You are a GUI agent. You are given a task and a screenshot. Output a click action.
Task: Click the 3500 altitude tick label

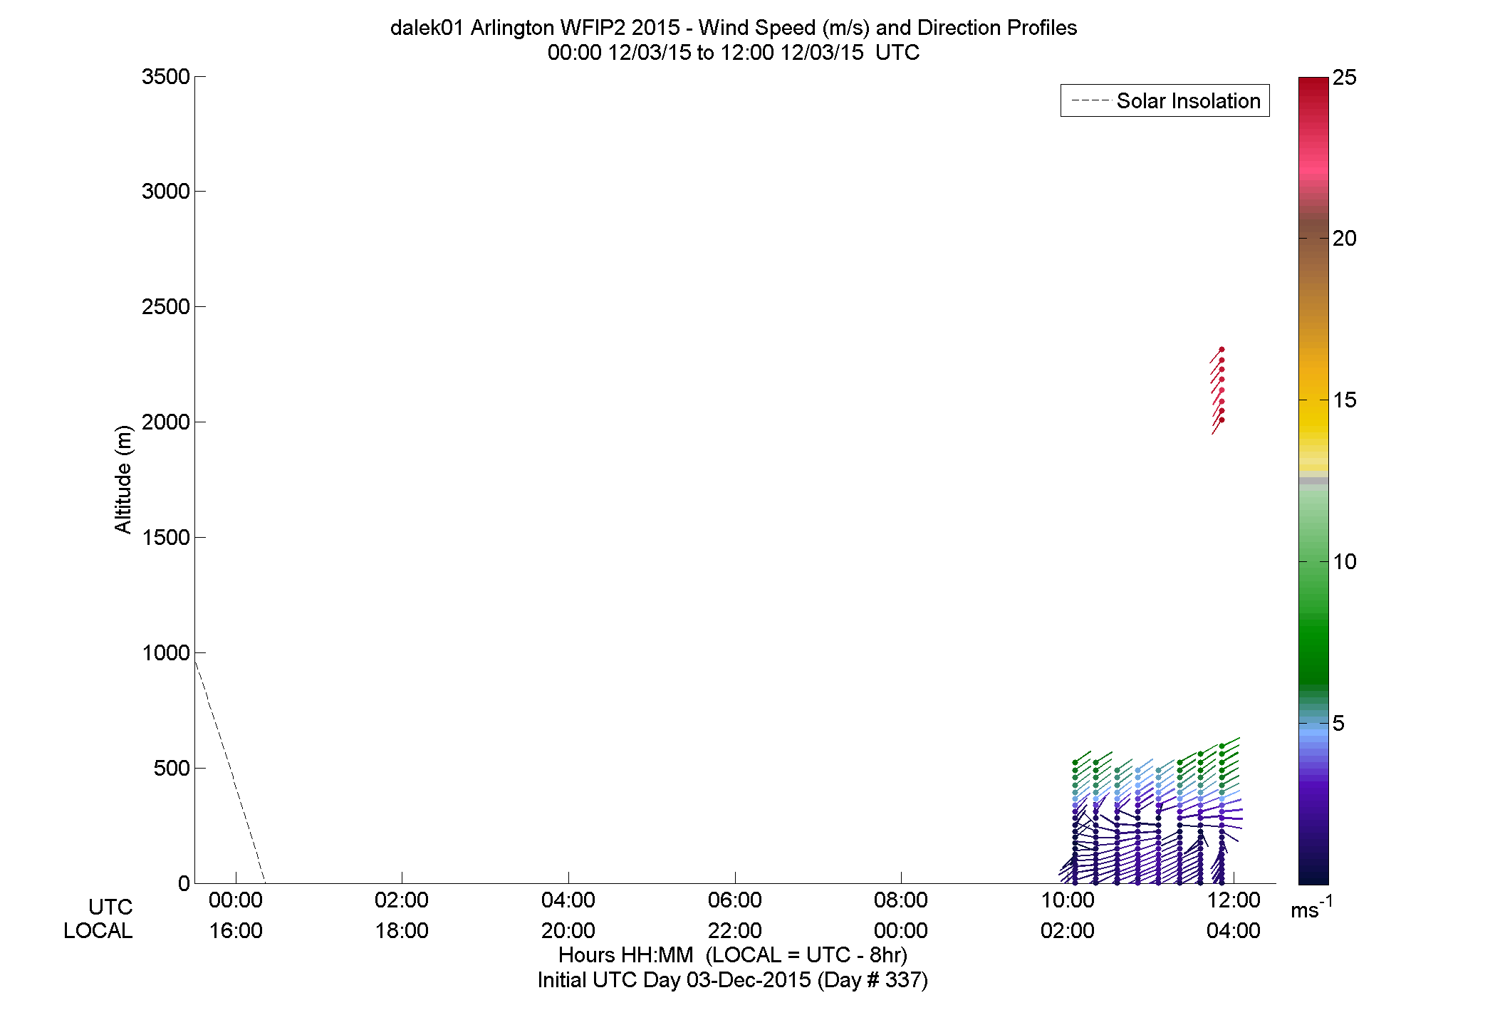point(165,76)
